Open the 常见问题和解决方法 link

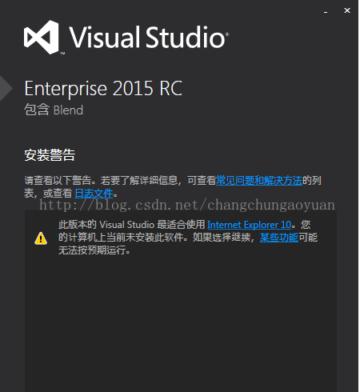[259, 181]
